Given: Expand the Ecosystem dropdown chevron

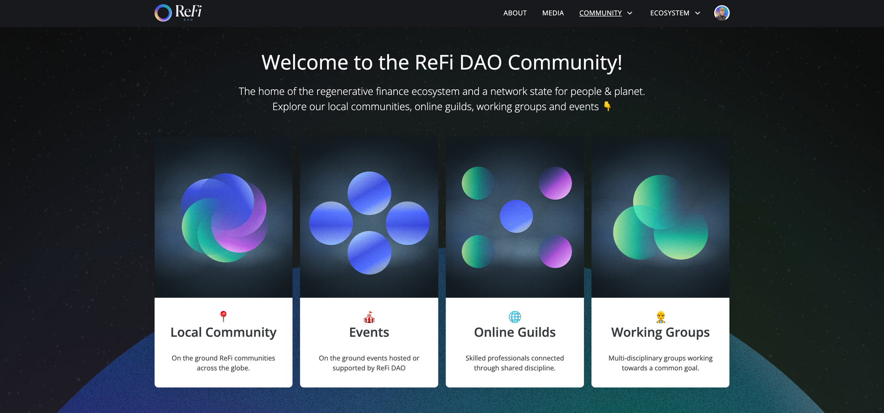Looking at the screenshot, I should pos(697,13).
